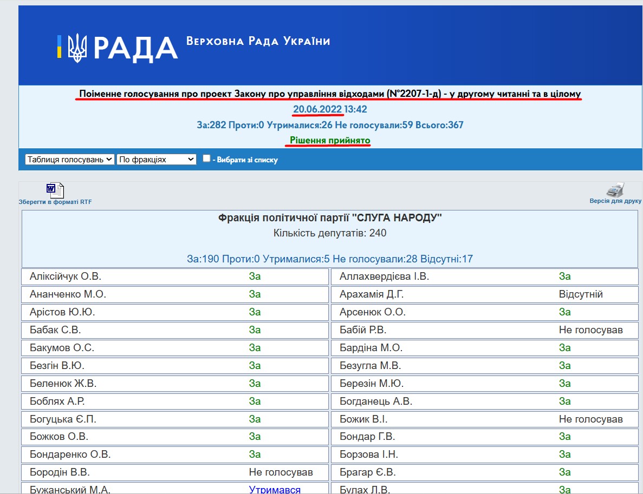Select deputy 'Брагар Є.В.'

coord(368,472)
